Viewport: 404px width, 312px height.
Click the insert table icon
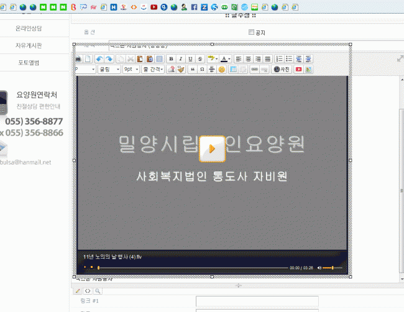pos(233,70)
